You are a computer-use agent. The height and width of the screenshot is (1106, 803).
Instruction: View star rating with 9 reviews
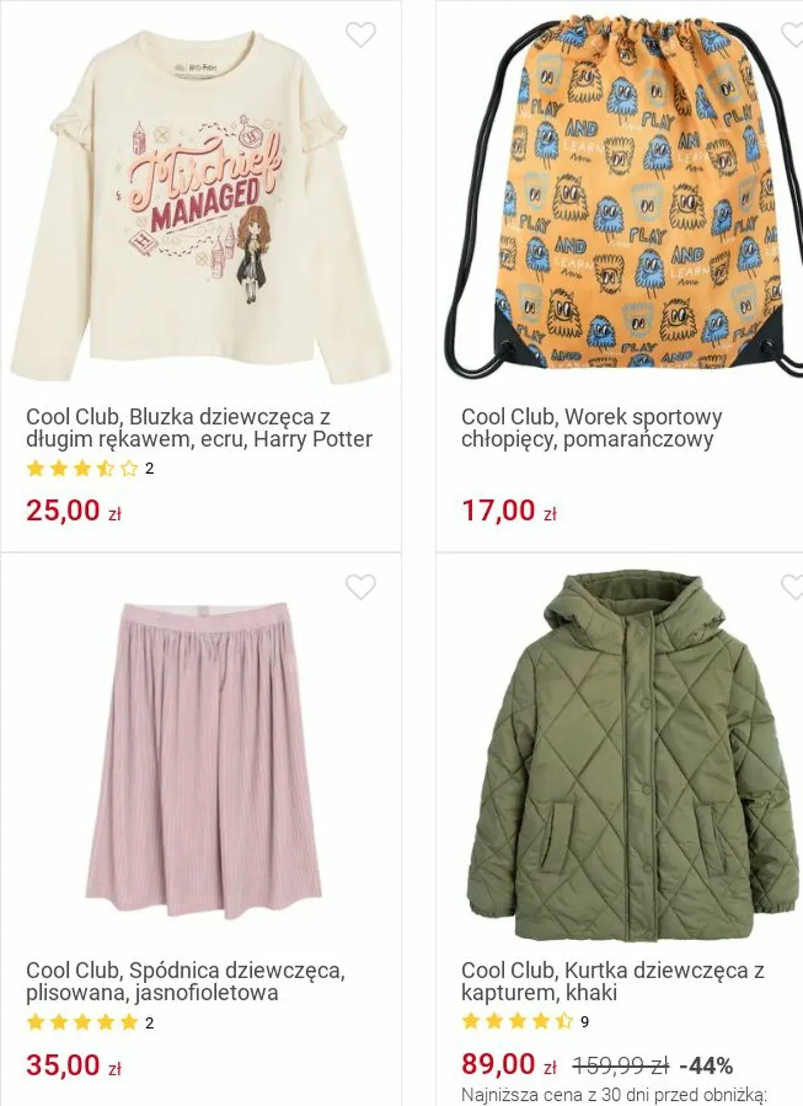pyautogui.click(x=525, y=1021)
